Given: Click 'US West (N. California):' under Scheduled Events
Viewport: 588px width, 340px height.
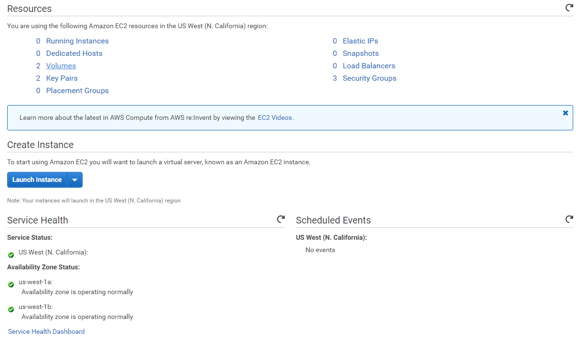Looking at the screenshot, I should 331,237.
